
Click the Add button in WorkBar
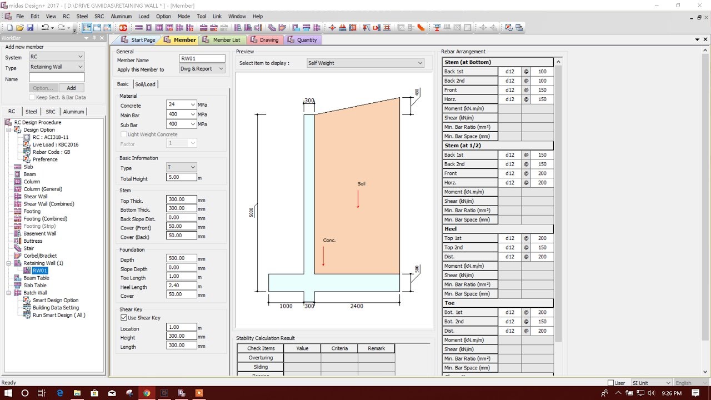click(71, 88)
